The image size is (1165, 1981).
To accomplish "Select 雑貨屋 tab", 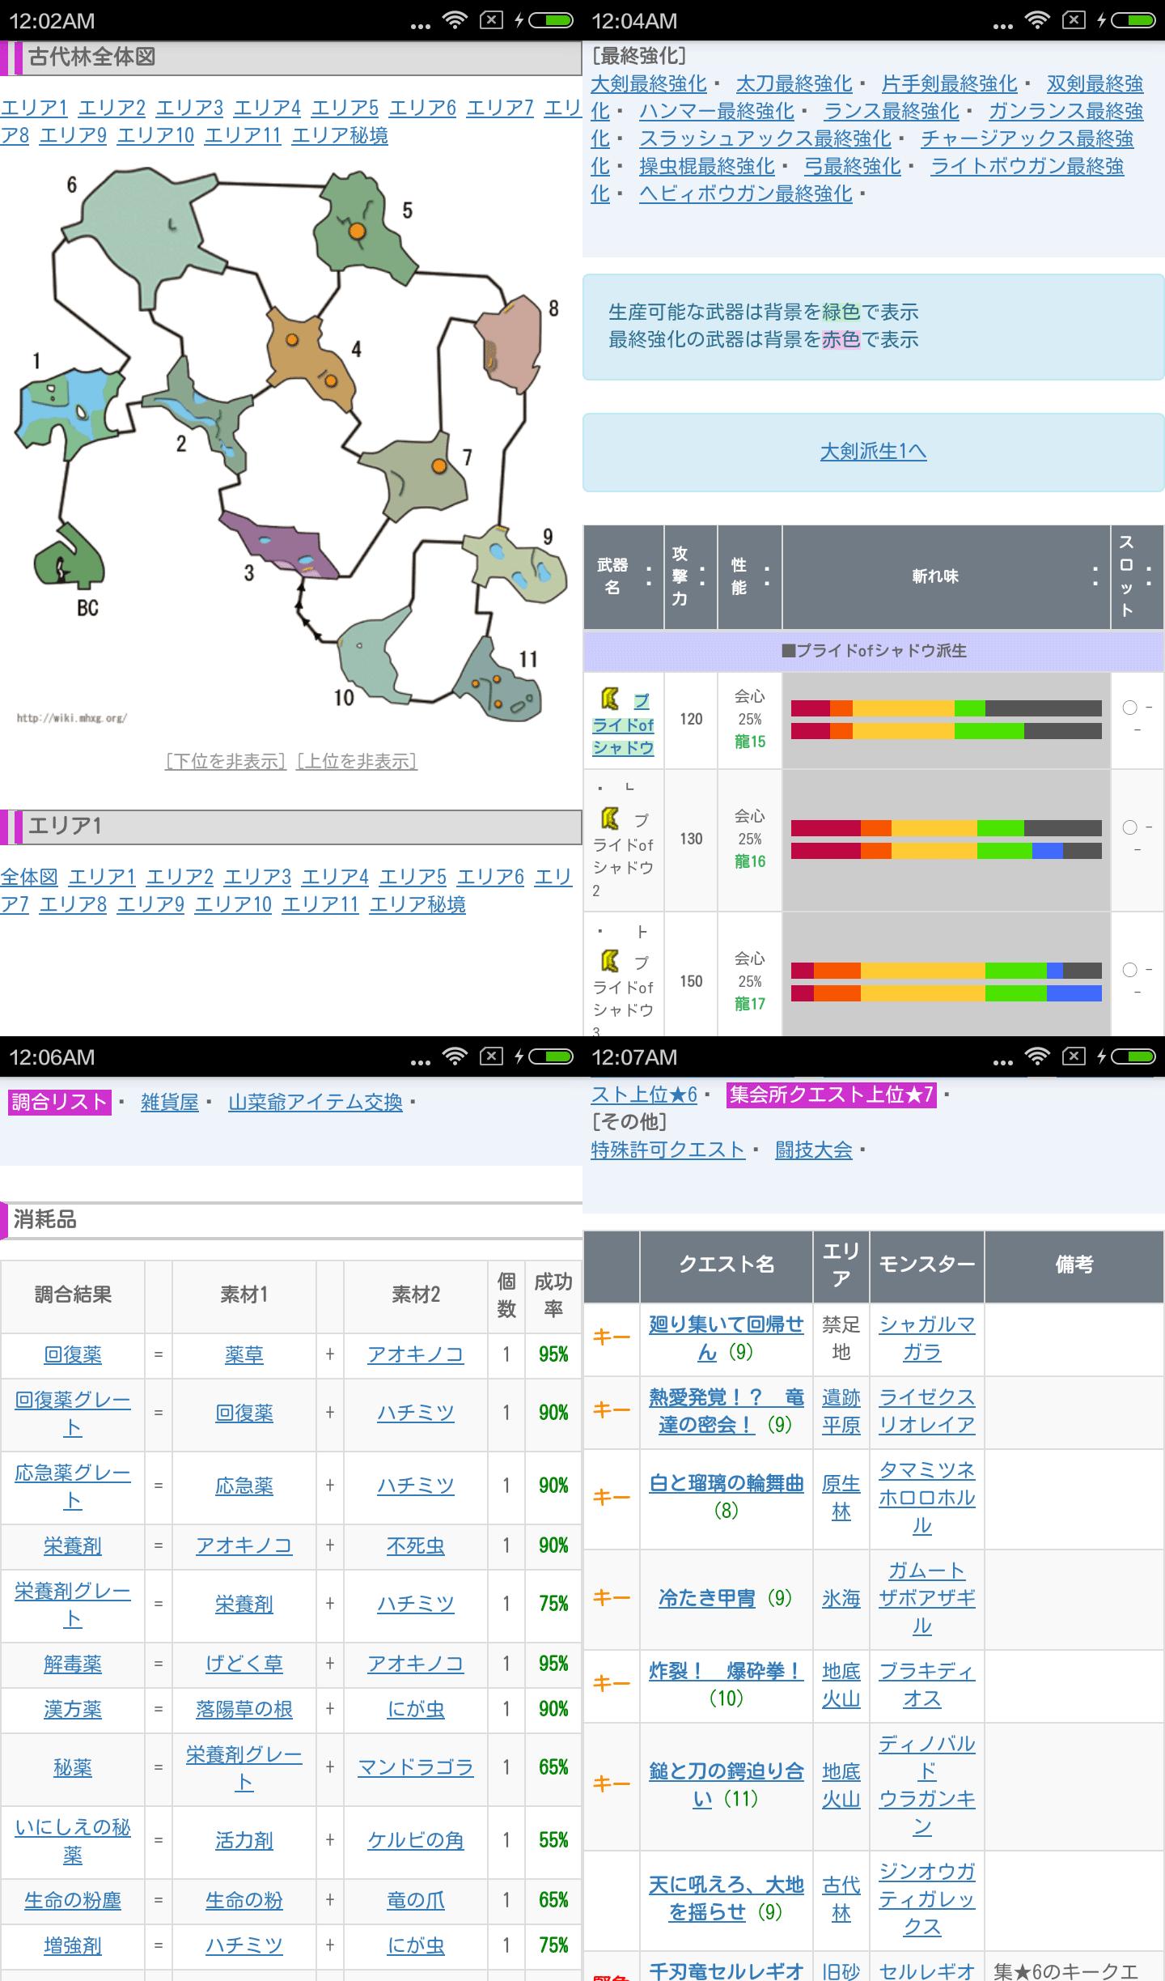I will [x=169, y=1102].
